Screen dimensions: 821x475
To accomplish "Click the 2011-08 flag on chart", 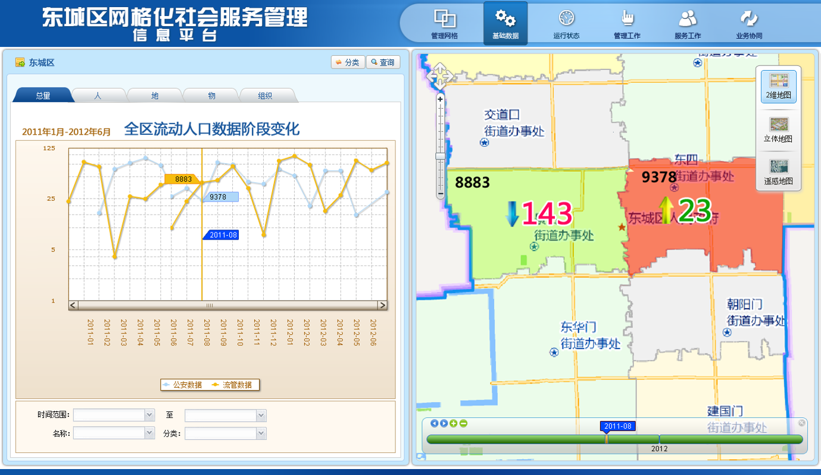I will (221, 235).
